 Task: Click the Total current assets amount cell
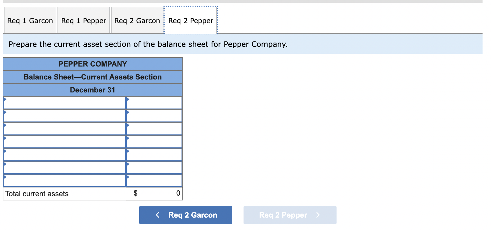[154, 193]
